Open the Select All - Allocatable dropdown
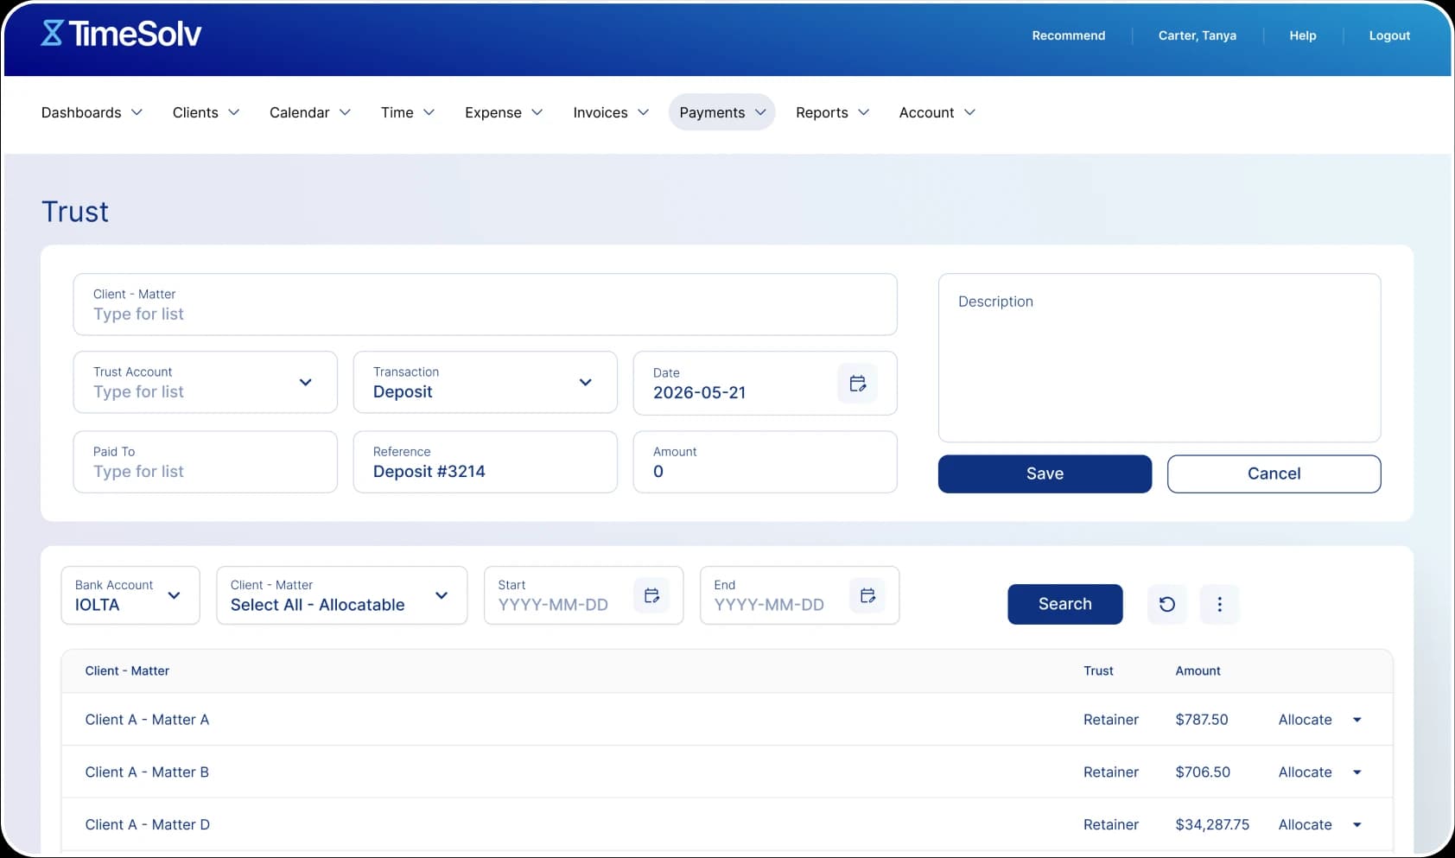The width and height of the screenshot is (1455, 858). pos(442,595)
